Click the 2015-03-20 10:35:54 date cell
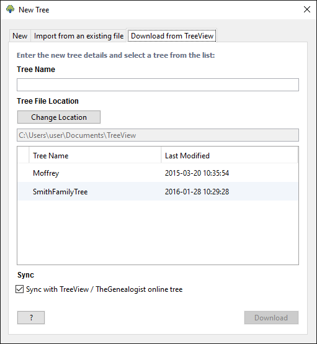317x344 pixels. pos(197,173)
